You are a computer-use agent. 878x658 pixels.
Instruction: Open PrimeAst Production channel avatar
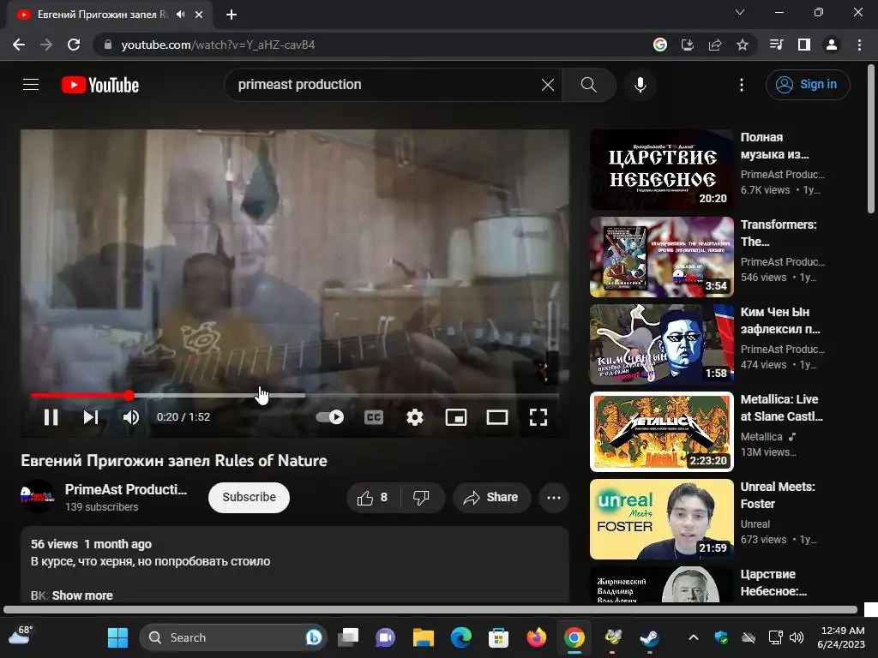pyautogui.click(x=38, y=496)
